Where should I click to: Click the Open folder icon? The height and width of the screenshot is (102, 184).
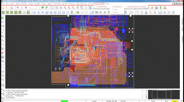[7, 8]
